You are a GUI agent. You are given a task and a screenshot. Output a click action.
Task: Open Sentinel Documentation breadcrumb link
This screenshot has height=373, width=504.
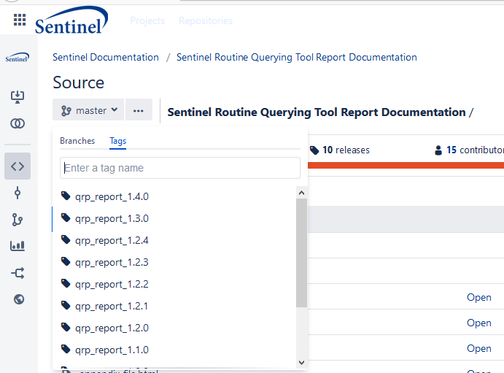pos(106,57)
